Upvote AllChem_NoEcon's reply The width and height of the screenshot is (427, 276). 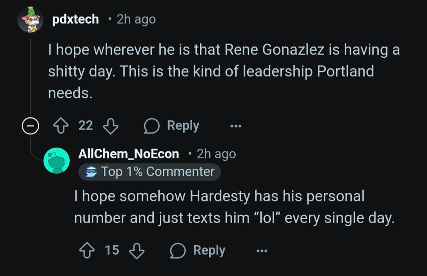coord(88,250)
